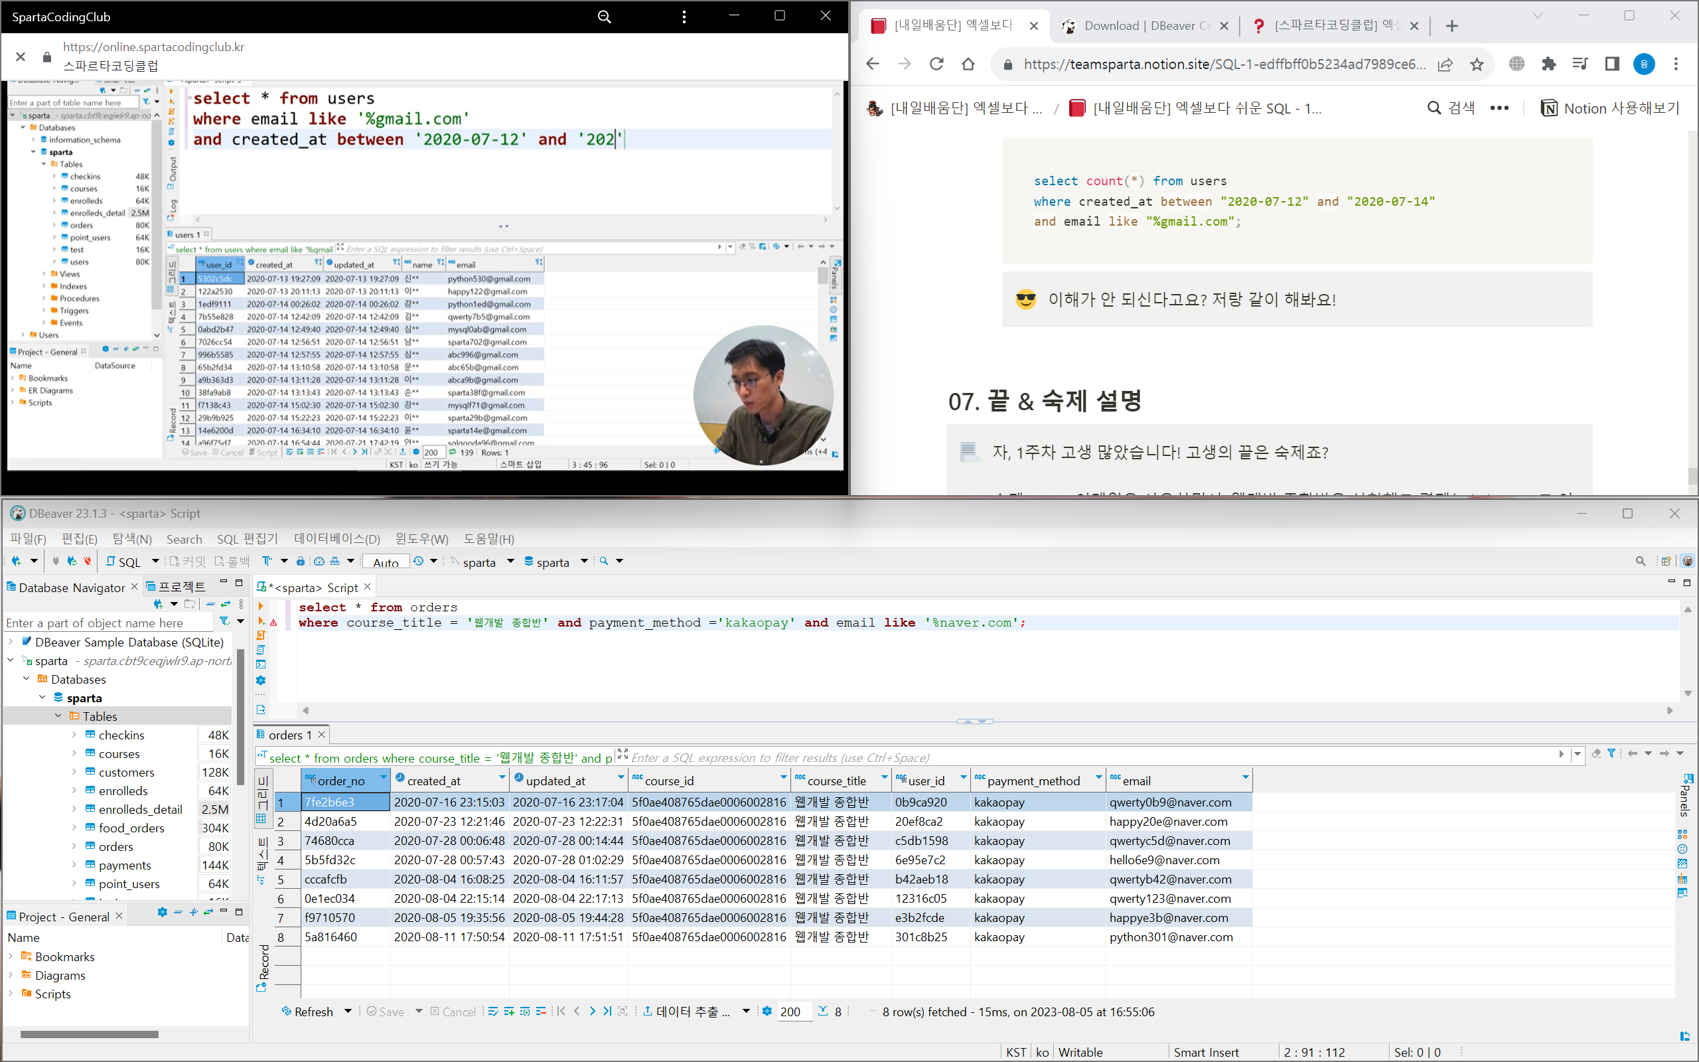Go to next row arrow in results
This screenshot has height=1062, width=1699.
tap(593, 1012)
